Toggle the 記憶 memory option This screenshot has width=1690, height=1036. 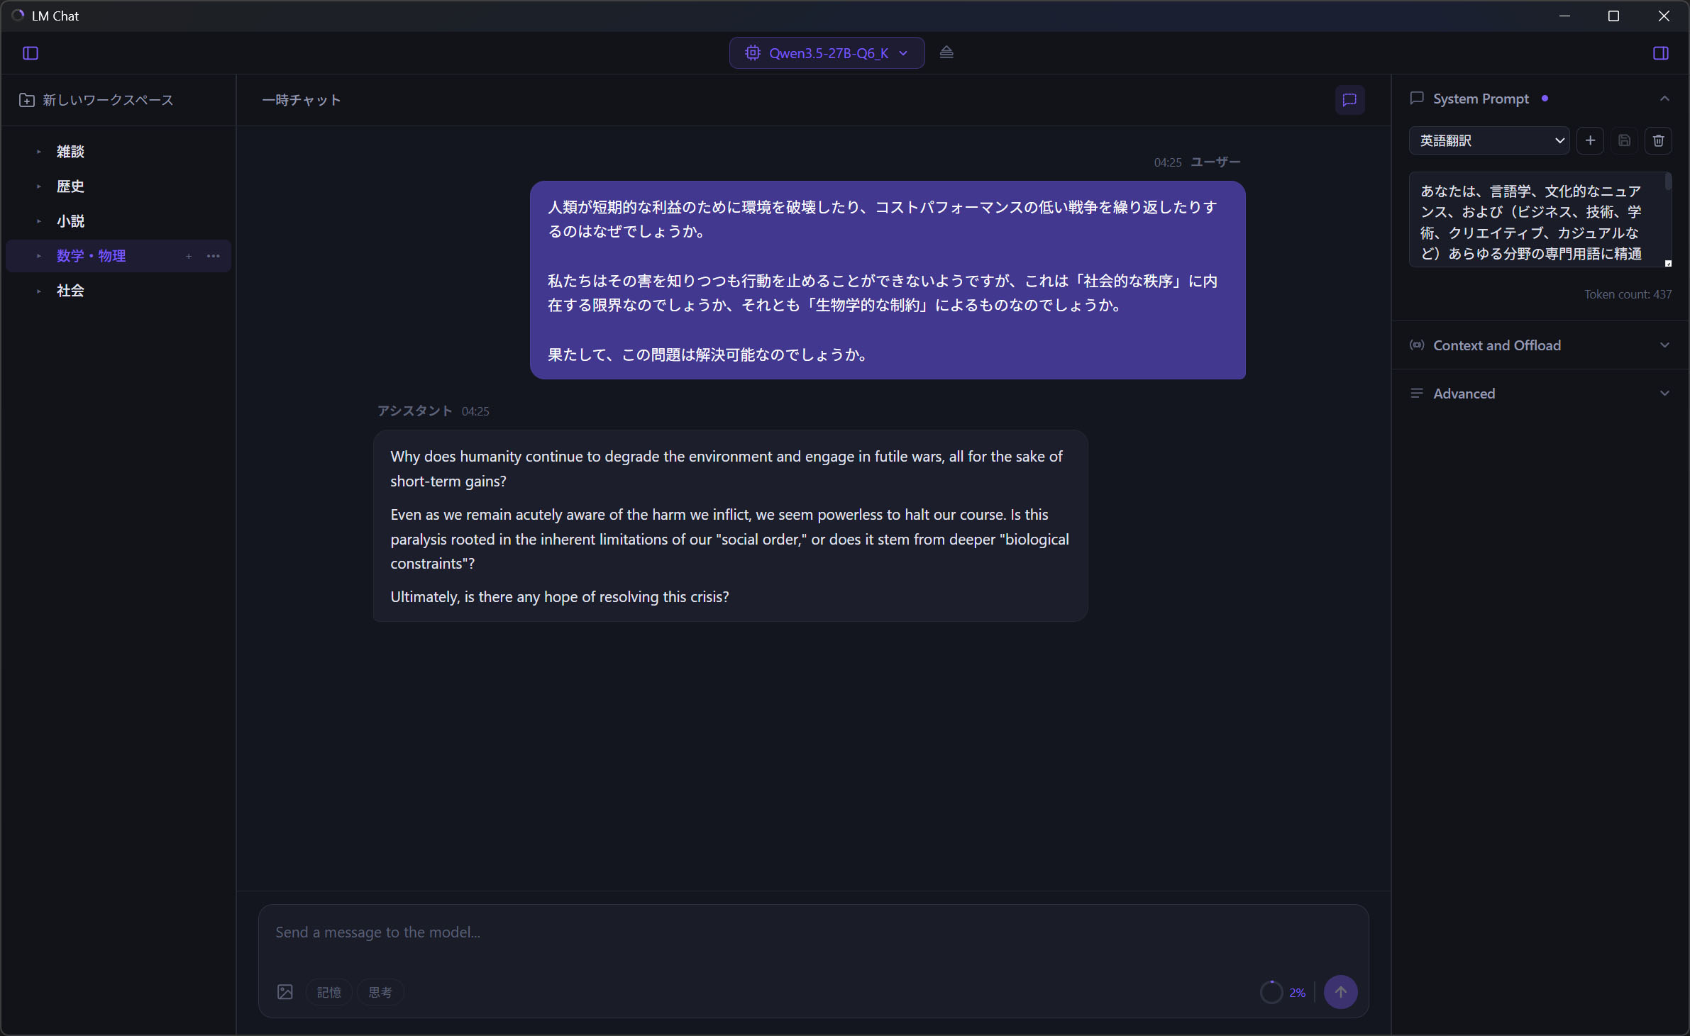328,992
